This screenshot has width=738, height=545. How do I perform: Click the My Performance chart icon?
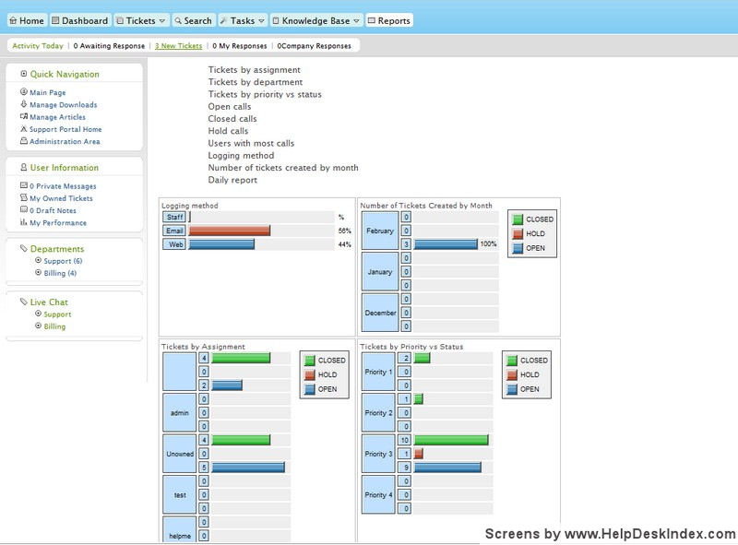(x=23, y=222)
